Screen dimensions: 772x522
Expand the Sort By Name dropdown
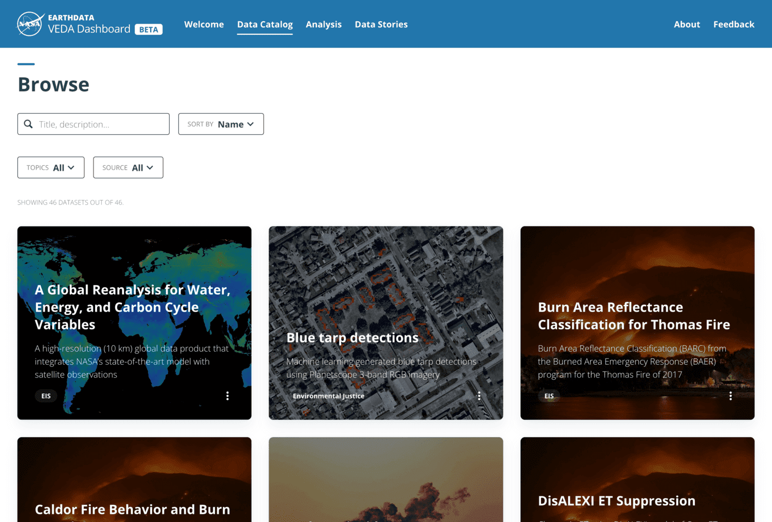tap(221, 124)
